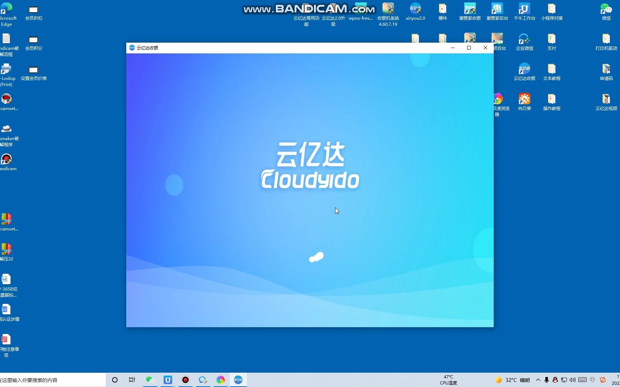Switch to 云亿达收银 taskbar button
The height and width of the screenshot is (387, 620).
coord(238,380)
